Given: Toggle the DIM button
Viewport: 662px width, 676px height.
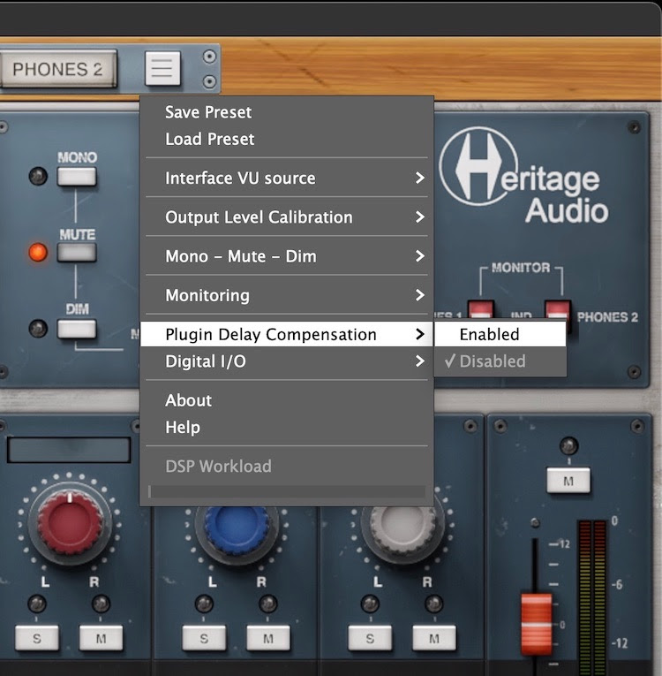Looking at the screenshot, I should 77,329.
